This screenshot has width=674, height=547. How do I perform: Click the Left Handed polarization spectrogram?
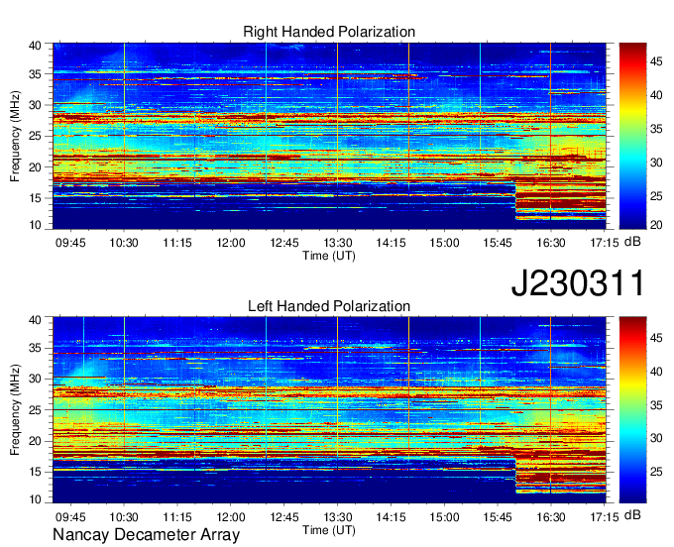329,410
